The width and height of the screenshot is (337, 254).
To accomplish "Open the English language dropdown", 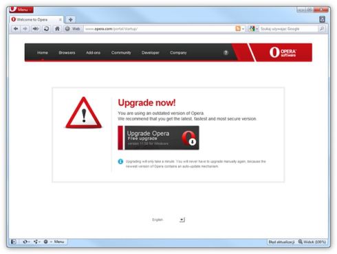I will tap(168, 220).
